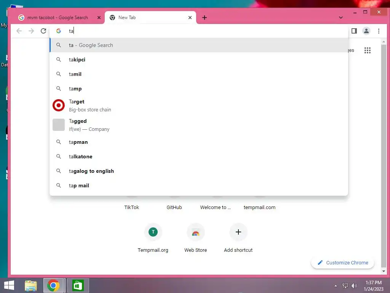Close the mvm tacobot search tab
Image resolution: width=390 pixels, height=293 pixels.
coord(99,18)
